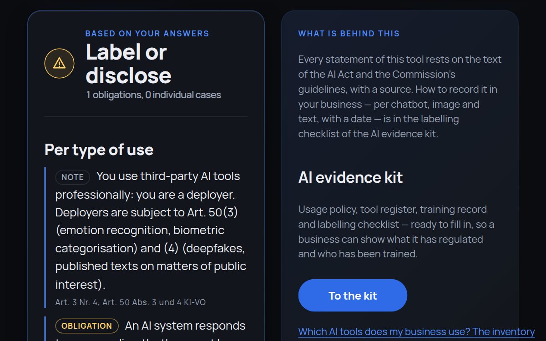
Task: Click the blue left border of the note block
Action: click(x=45, y=237)
